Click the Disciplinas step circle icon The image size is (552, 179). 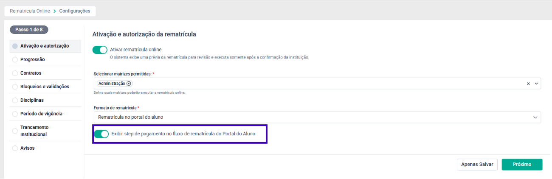15,100
